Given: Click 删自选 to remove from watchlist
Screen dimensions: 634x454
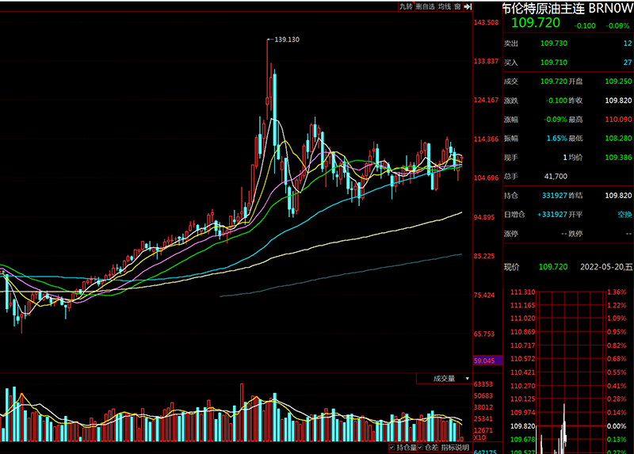Looking at the screenshot, I should 426,6.
